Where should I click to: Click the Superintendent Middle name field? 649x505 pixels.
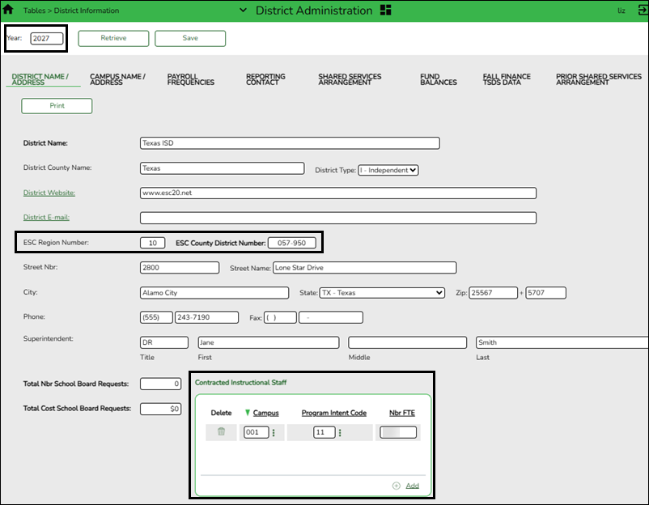407,342
